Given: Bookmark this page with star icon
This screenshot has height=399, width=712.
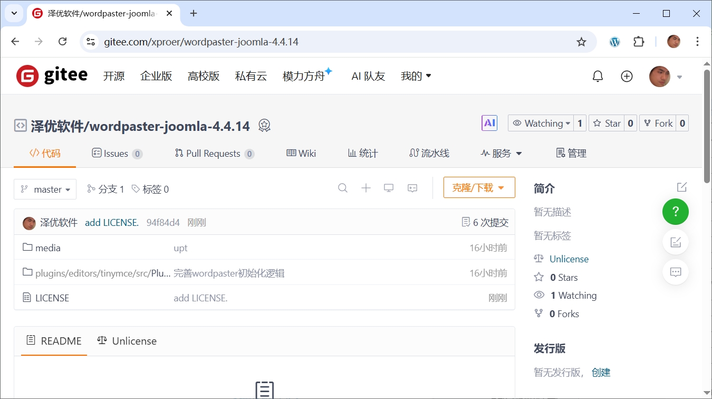Looking at the screenshot, I should coord(581,42).
